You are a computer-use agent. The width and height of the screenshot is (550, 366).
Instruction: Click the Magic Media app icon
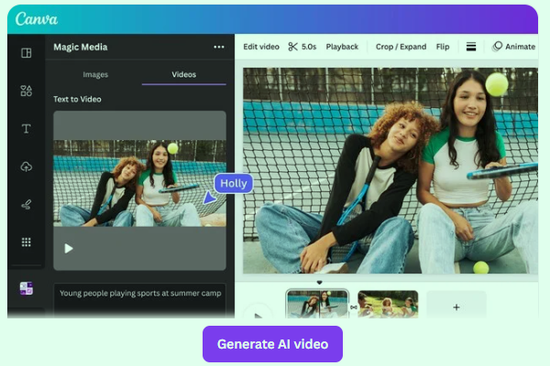(x=26, y=288)
